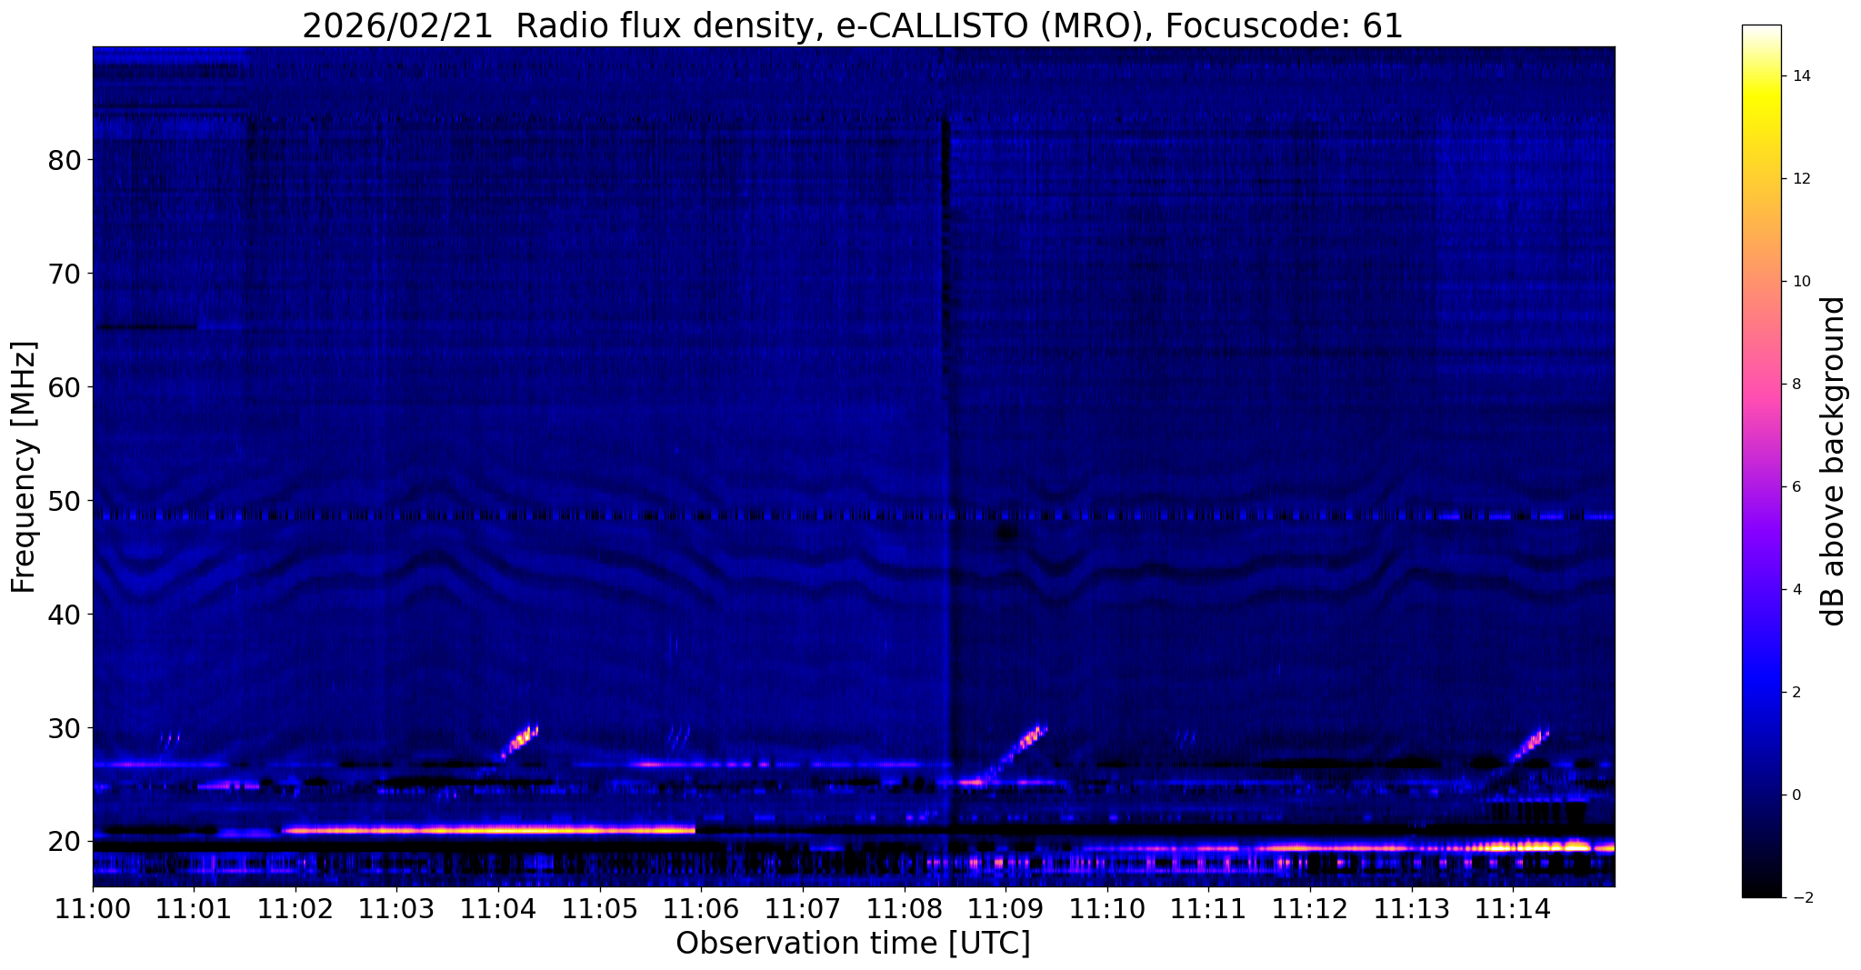Click the plot title text
1861x970 pixels.
coord(852,26)
